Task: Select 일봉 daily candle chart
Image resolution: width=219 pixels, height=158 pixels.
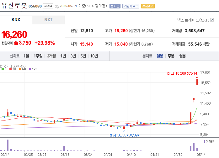Action: tap(160, 56)
